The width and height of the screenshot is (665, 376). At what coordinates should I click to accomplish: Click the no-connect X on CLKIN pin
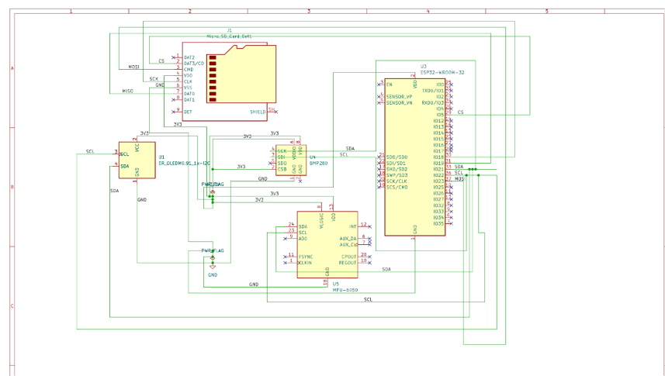pos(285,263)
